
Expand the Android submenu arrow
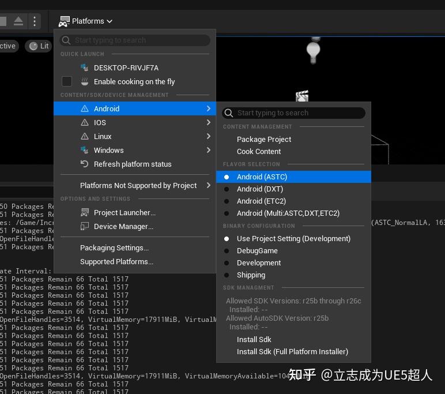coord(209,108)
